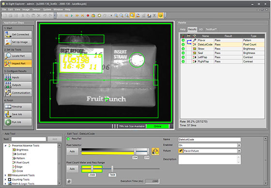Open the Get Connected step
Viewport: 271px width, 188px height.
click(x=18, y=34)
